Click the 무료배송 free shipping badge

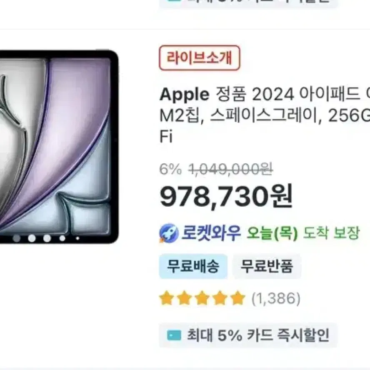pyautogui.click(x=193, y=266)
